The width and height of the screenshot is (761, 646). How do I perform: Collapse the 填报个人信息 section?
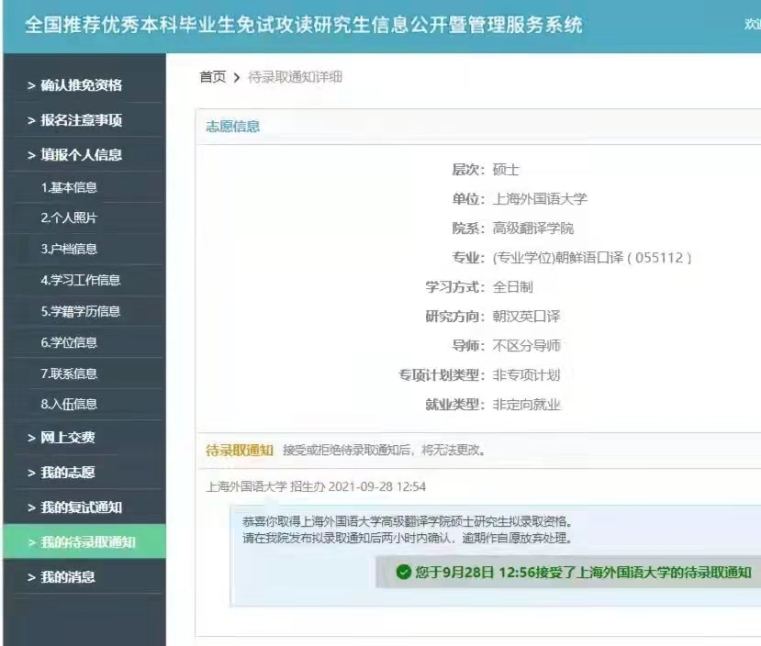pos(81,155)
